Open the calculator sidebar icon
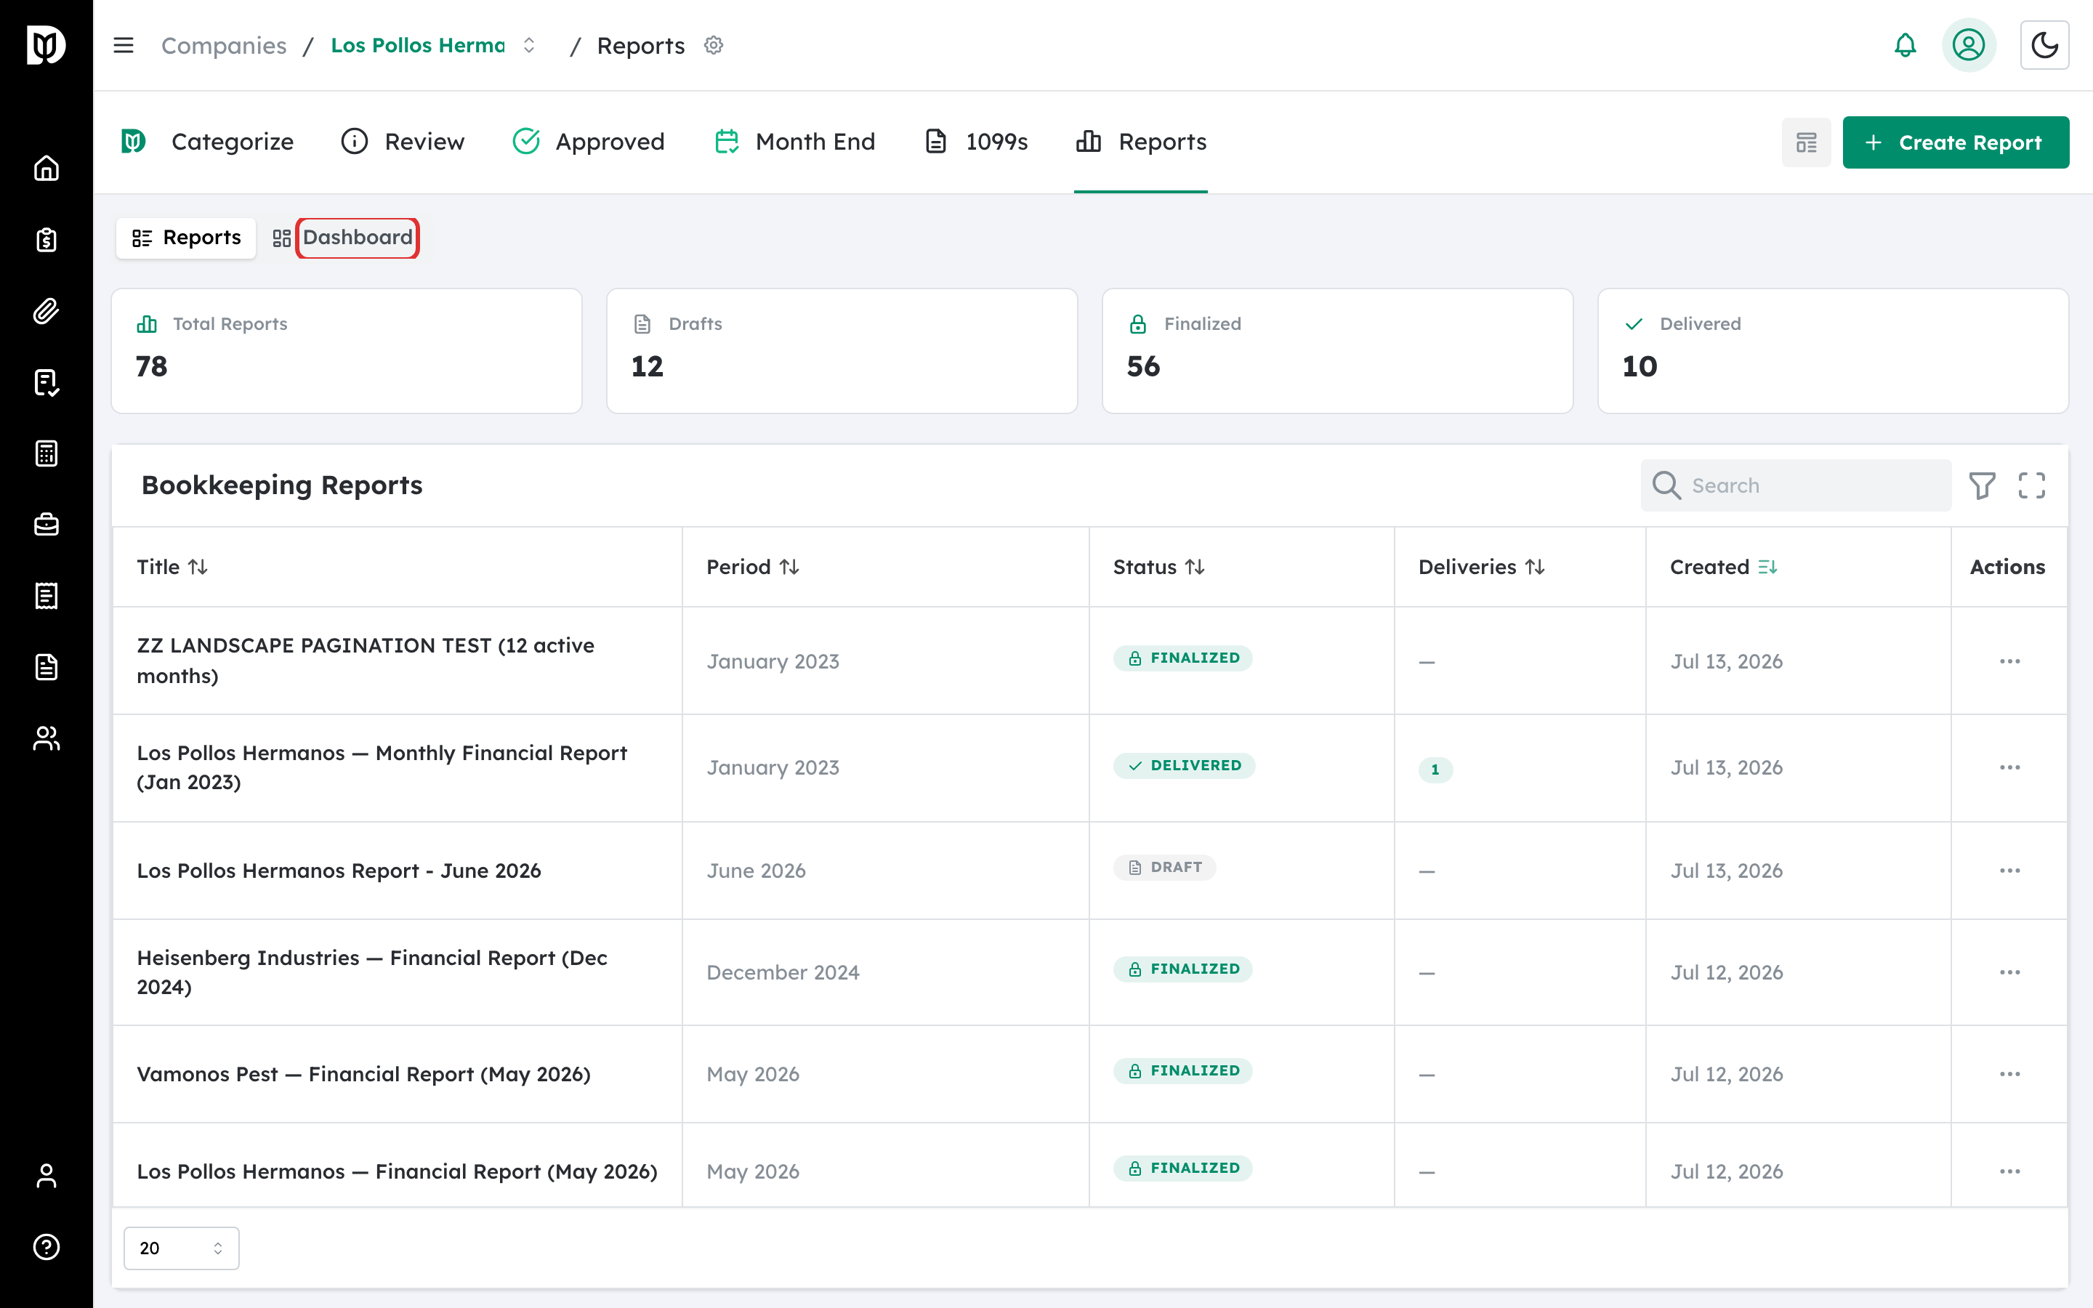This screenshot has height=1308, width=2093. 46,453
